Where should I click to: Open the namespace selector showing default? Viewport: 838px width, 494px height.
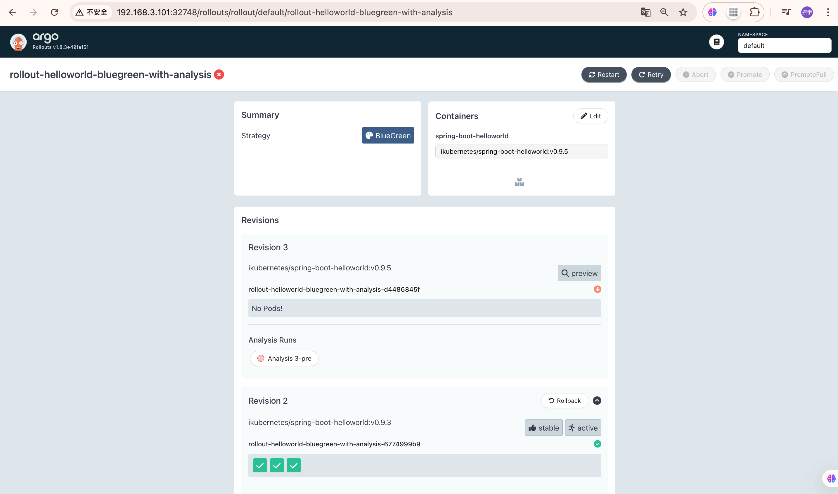(x=784, y=46)
